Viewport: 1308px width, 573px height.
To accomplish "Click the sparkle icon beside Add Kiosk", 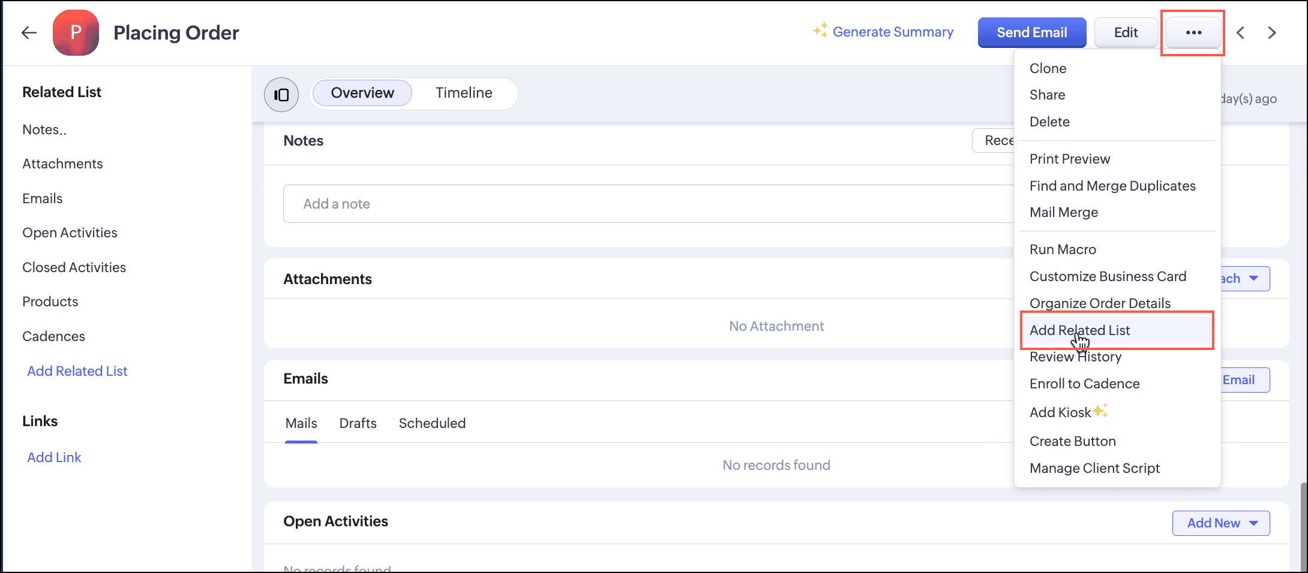I will point(1099,411).
